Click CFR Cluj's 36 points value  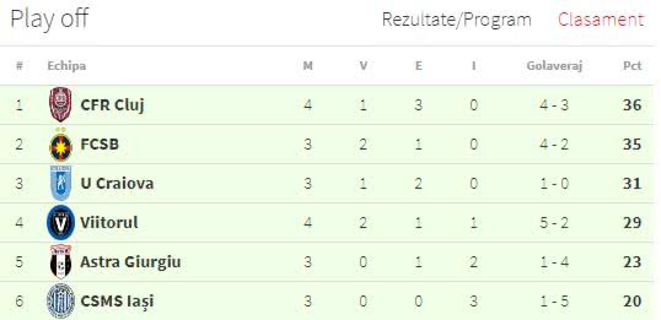pyautogui.click(x=632, y=104)
